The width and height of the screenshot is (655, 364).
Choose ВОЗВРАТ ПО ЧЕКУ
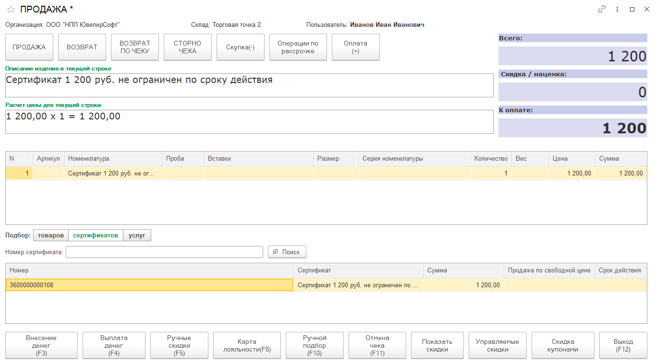(x=135, y=47)
